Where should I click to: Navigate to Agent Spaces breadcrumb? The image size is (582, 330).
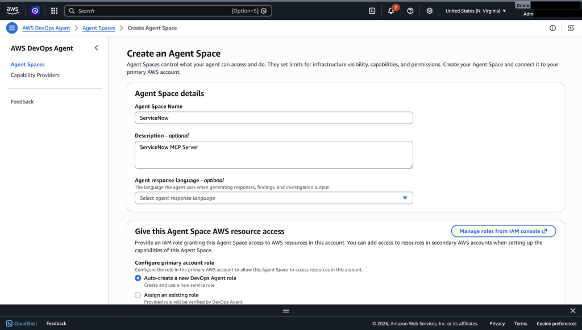pyautogui.click(x=99, y=28)
